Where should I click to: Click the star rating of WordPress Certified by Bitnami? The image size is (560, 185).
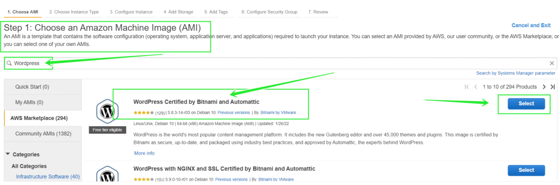144,113
